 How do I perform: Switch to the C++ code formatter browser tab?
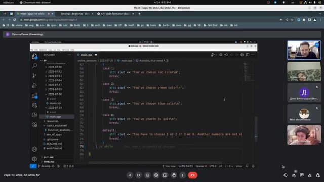pyautogui.click(x=115, y=14)
